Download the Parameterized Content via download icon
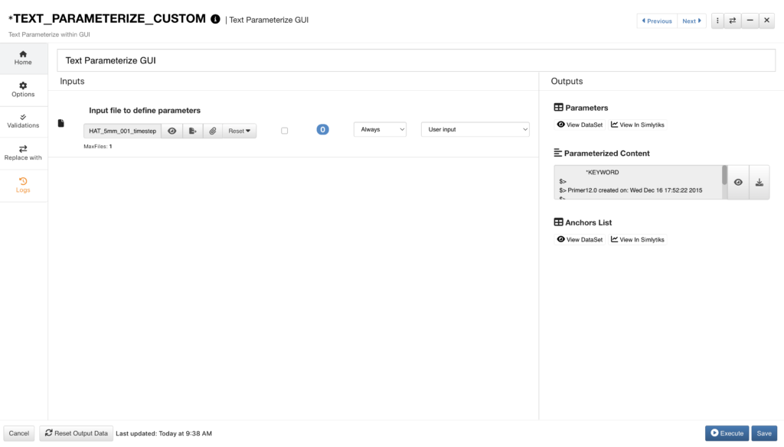 coord(759,182)
